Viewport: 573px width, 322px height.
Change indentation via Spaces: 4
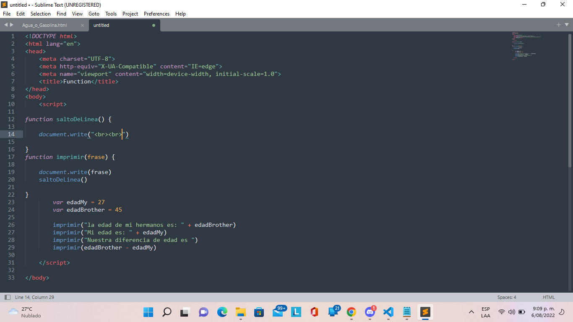pos(507,297)
